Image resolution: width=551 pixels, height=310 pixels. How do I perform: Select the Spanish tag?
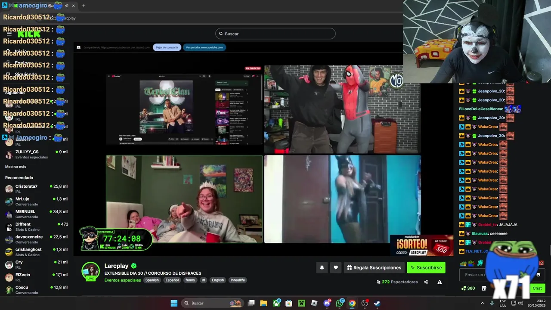(152, 280)
